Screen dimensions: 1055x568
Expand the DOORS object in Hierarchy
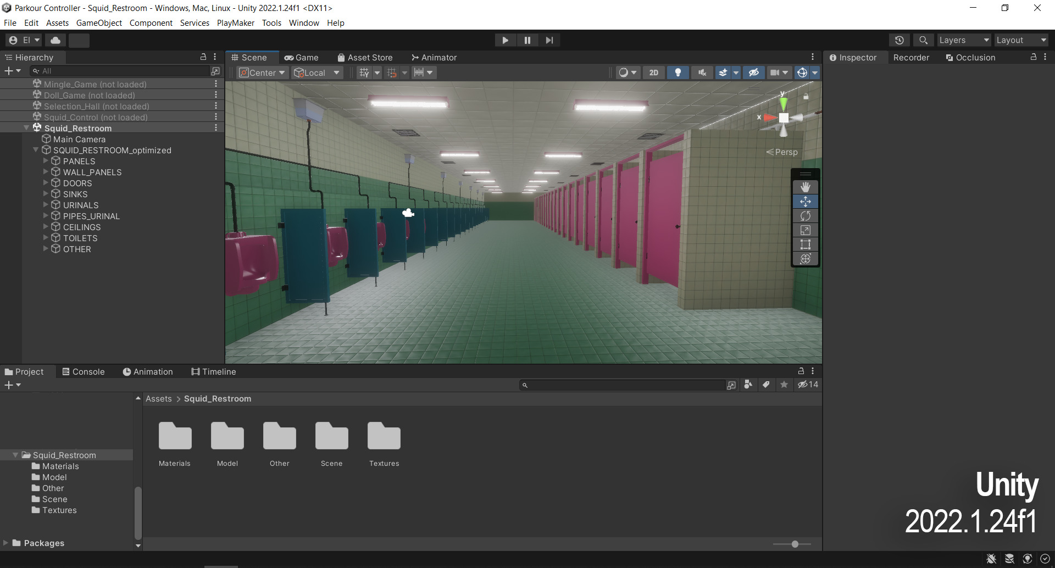46,183
